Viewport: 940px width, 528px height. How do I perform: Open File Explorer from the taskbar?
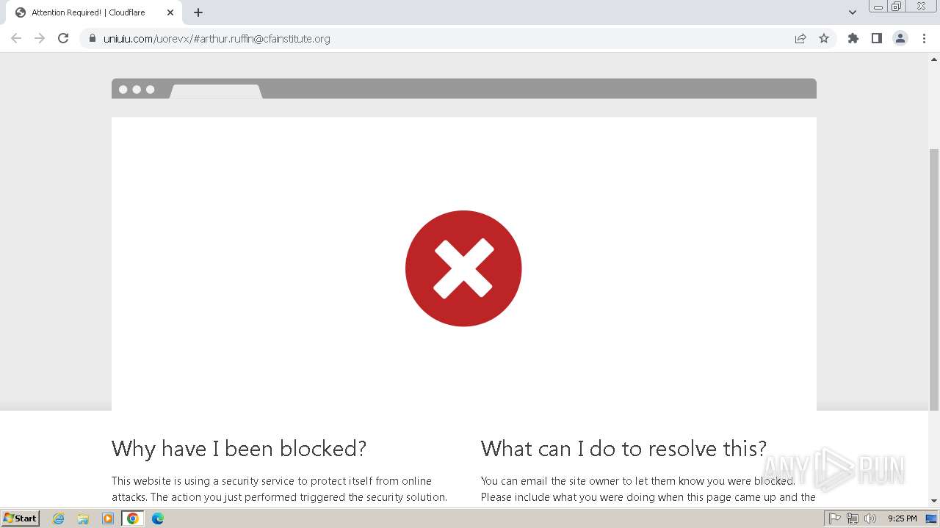[83, 518]
